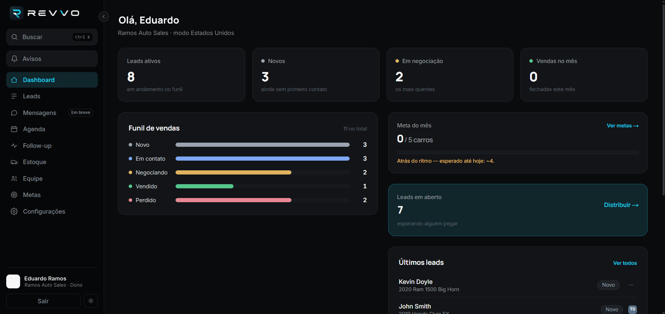Click the page vertical scrollbar
The height and width of the screenshot is (314, 665).
point(663,100)
